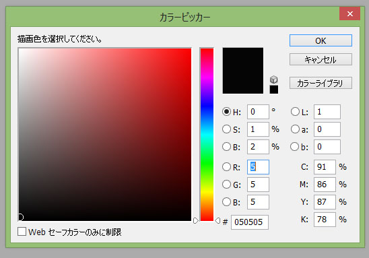Click the hue slider right arrow marker
The image size is (369, 258).
tap(217, 220)
